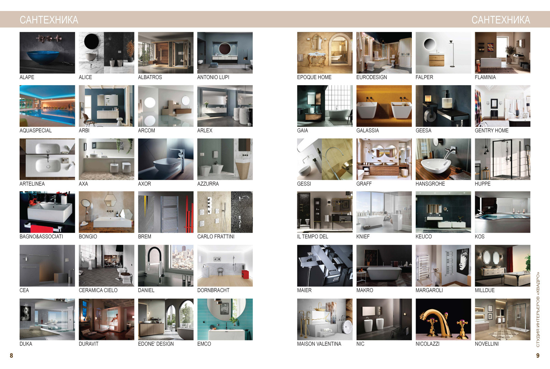The height and width of the screenshot is (369, 550).
Task: Open the ALAPE blue basin photo
Action: [47, 53]
